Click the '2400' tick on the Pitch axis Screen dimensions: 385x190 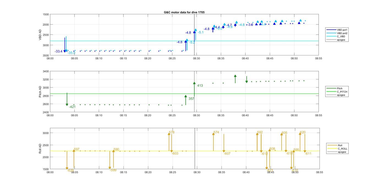tap(46, 112)
